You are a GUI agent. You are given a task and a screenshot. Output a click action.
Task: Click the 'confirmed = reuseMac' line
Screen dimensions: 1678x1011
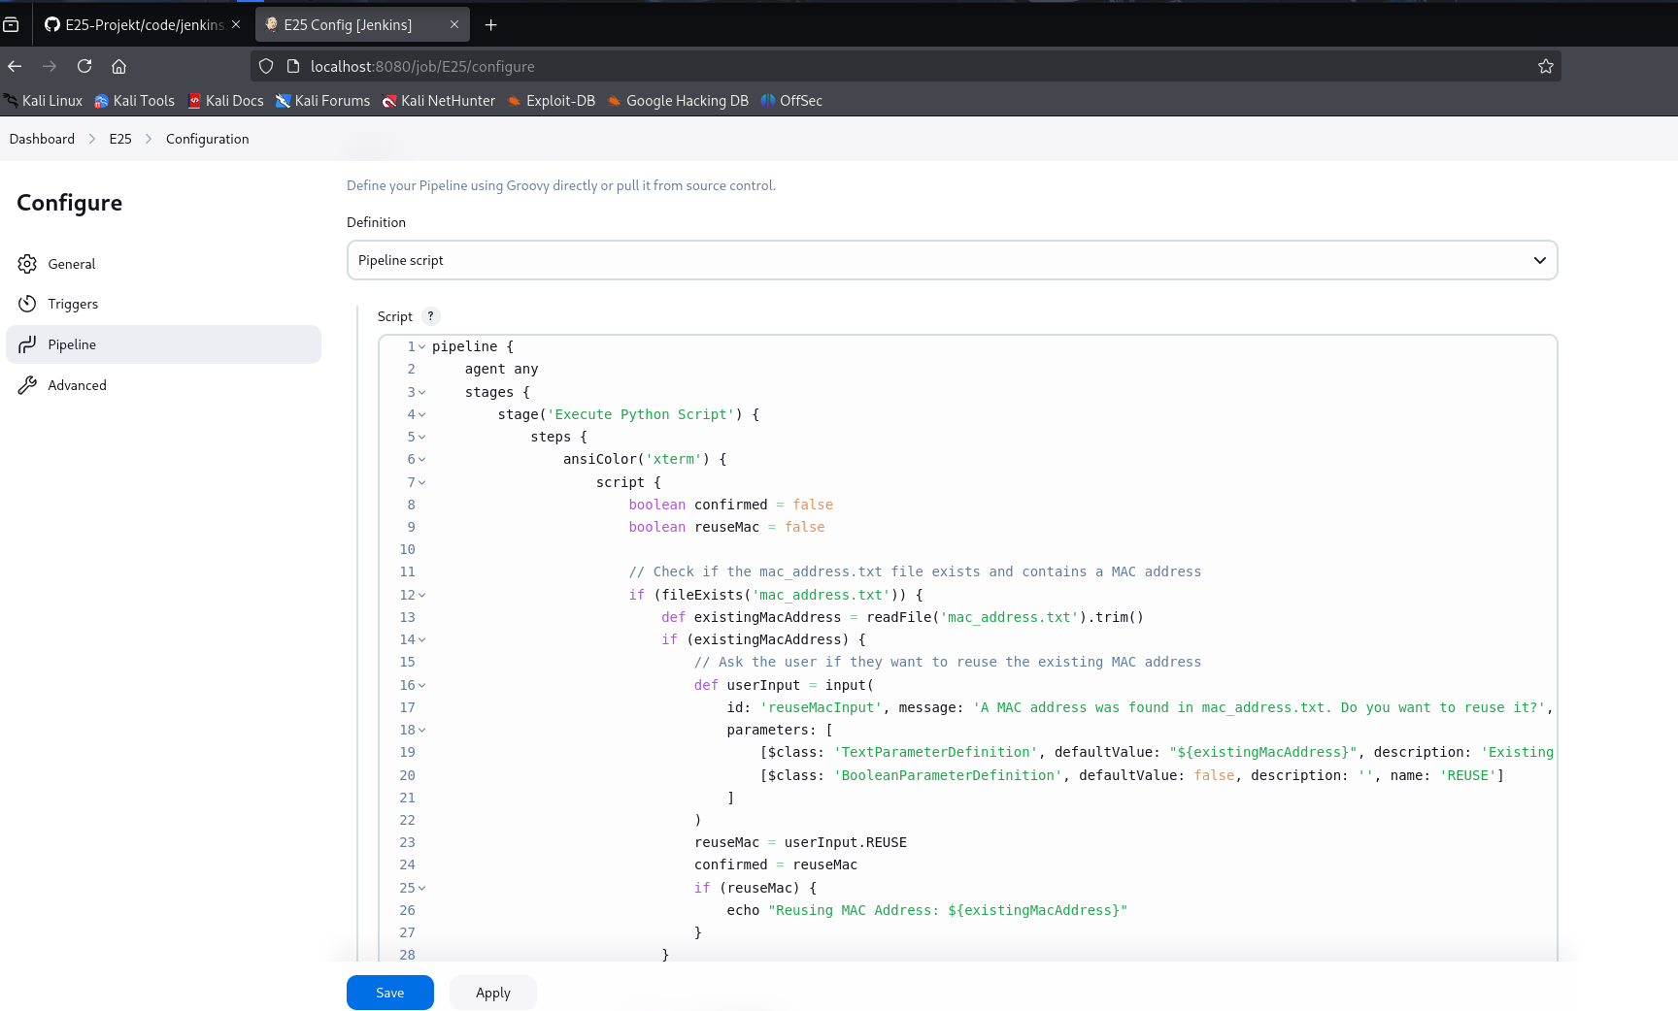tap(776, 864)
